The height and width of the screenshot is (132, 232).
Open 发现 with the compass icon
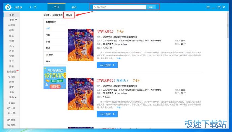[11, 125]
